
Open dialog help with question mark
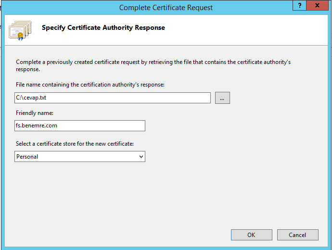click(x=300, y=5)
